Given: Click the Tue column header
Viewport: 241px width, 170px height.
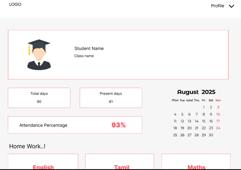Looking at the screenshot, I should coord(182,100).
